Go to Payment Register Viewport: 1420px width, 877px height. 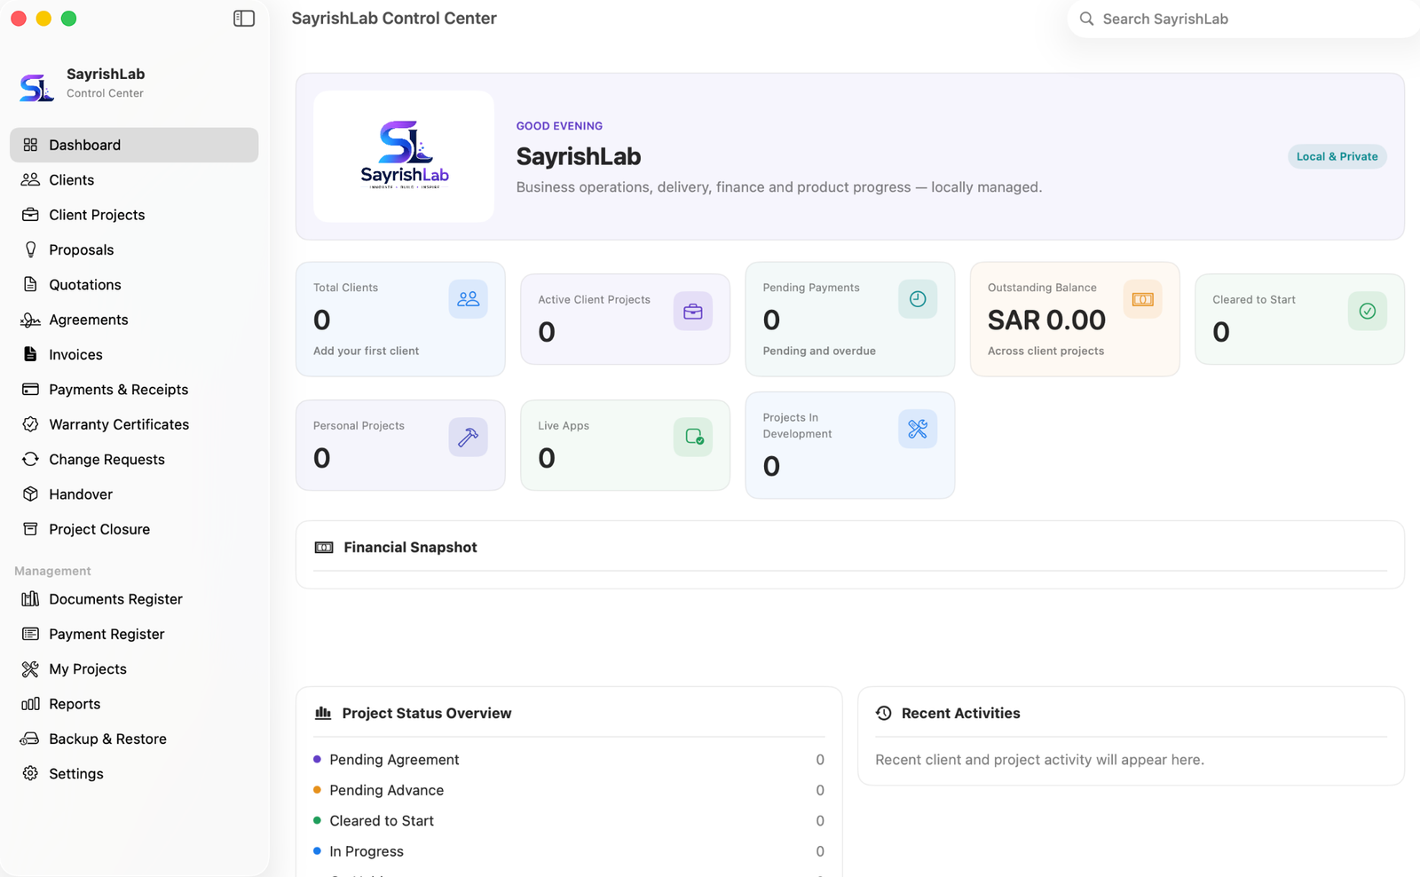[x=134, y=634]
